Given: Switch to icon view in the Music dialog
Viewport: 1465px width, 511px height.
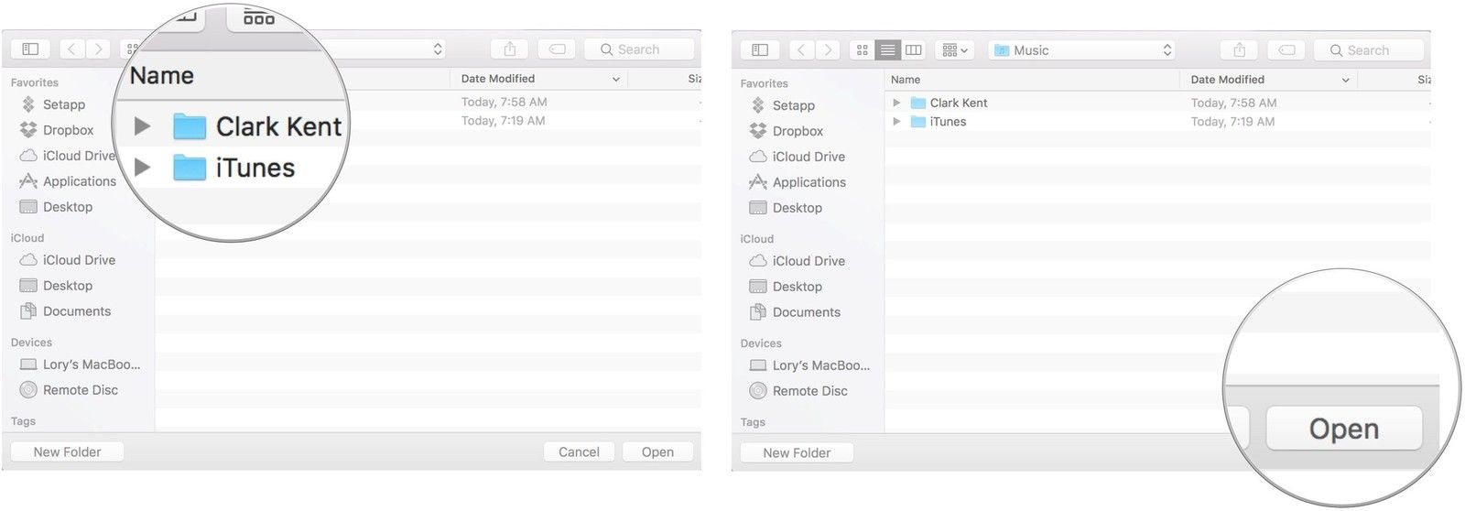Looking at the screenshot, I should [862, 50].
